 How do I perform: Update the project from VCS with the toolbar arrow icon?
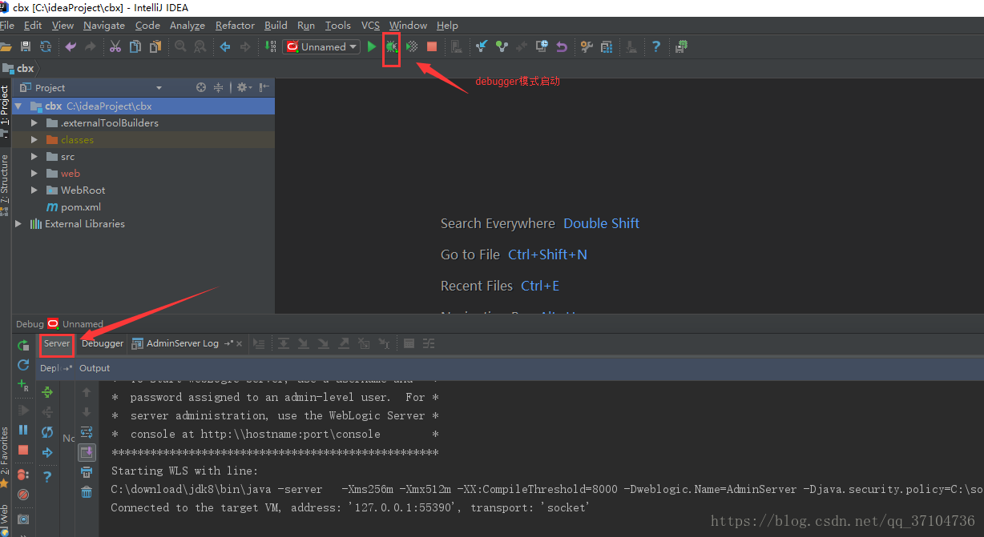click(482, 46)
